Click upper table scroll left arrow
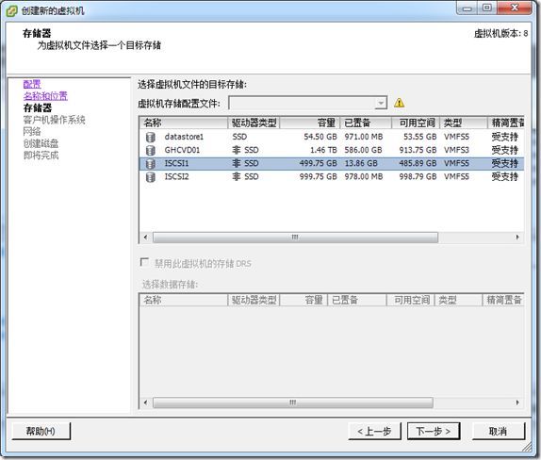The image size is (541, 460). [x=145, y=238]
